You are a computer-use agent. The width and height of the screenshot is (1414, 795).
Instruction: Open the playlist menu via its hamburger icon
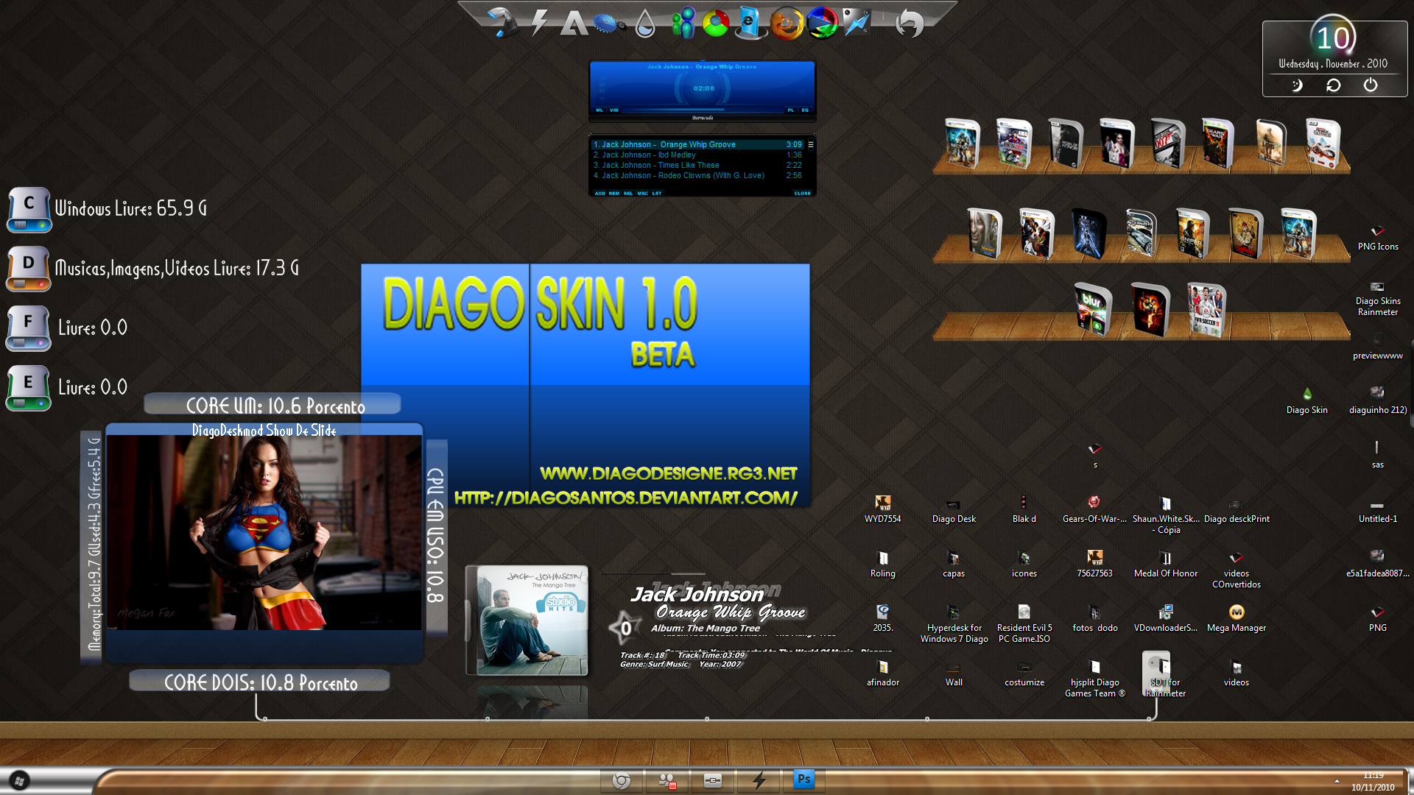811,145
